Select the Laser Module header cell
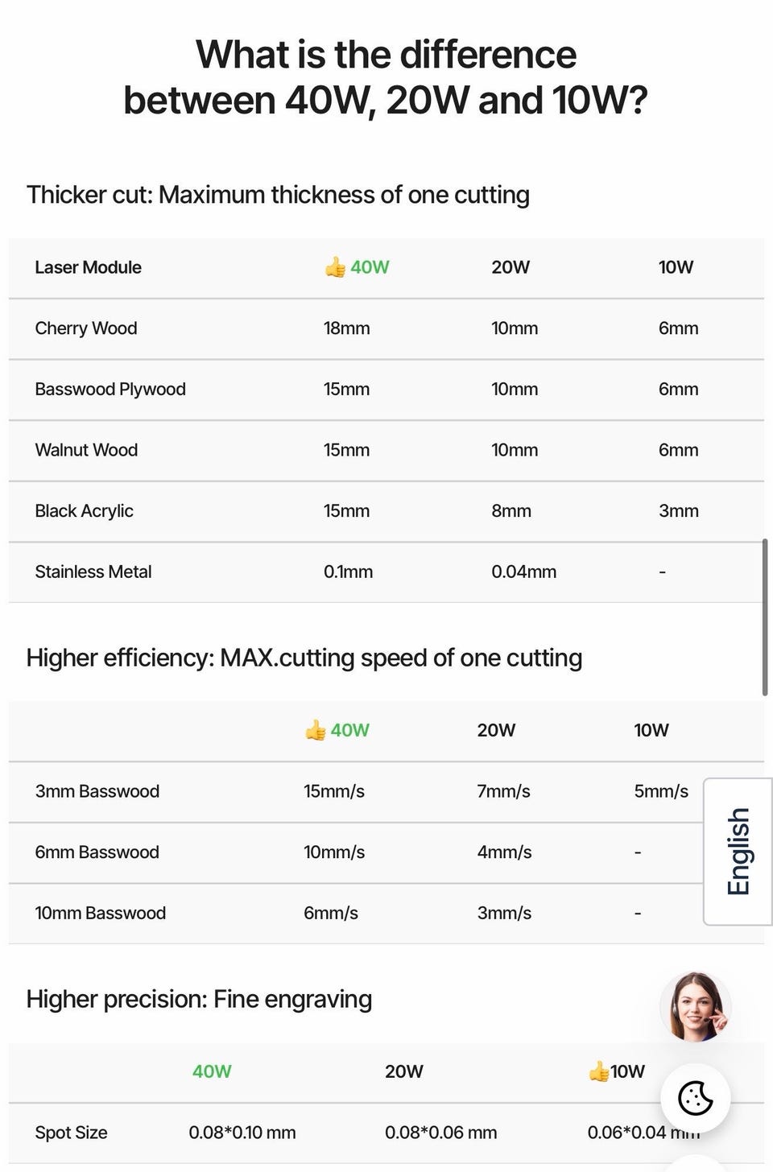This screenshot has height=1172, width=773. tap(88, 267)
